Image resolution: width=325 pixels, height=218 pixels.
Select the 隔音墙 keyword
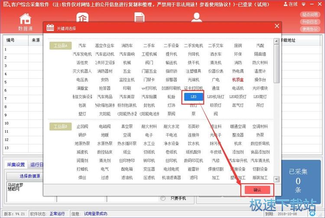click(x=260, y=54)
